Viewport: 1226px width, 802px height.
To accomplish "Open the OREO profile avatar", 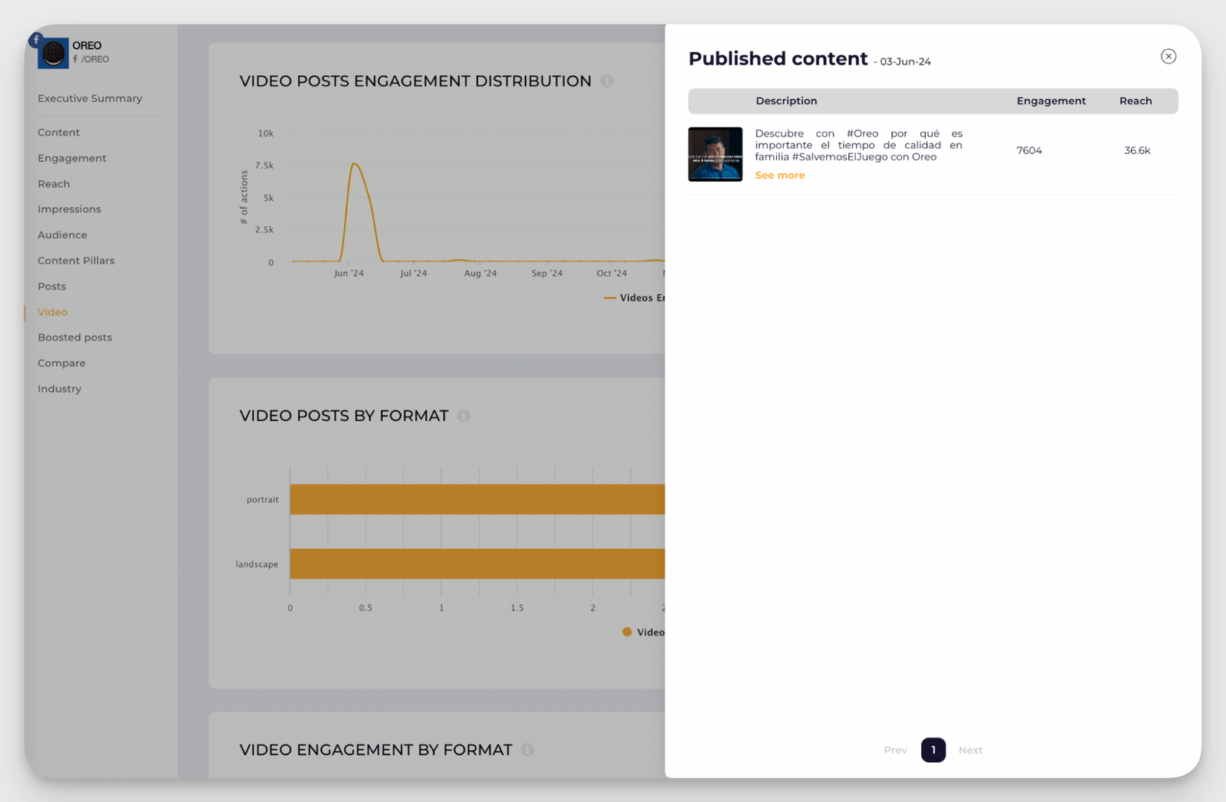I will click(54, 54).
